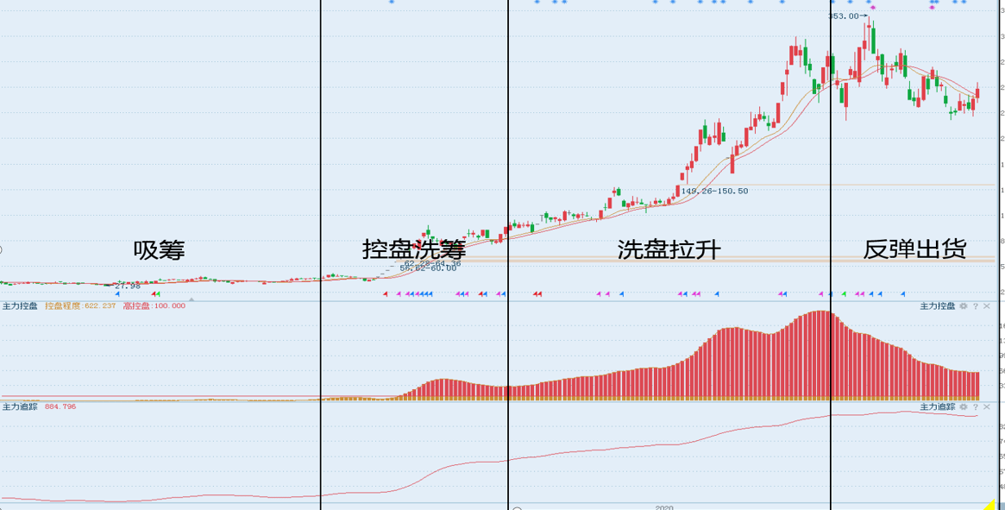
Task: Open settings gear for 主力追踪 indicator
Action: [x=963, y=406]
